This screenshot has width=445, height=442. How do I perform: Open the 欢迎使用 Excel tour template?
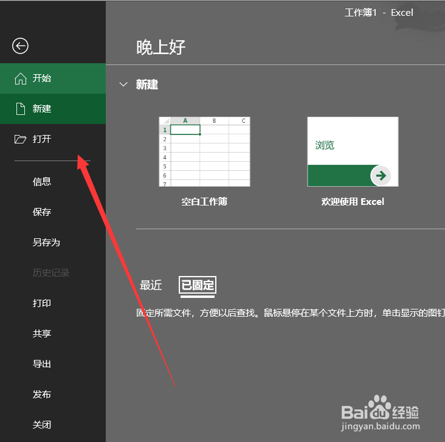(x=353, y=151)
